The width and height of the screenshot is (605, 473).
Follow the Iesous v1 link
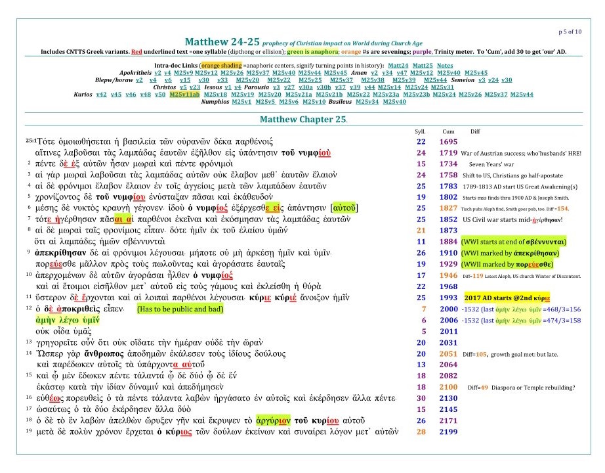tap(228, 87)
